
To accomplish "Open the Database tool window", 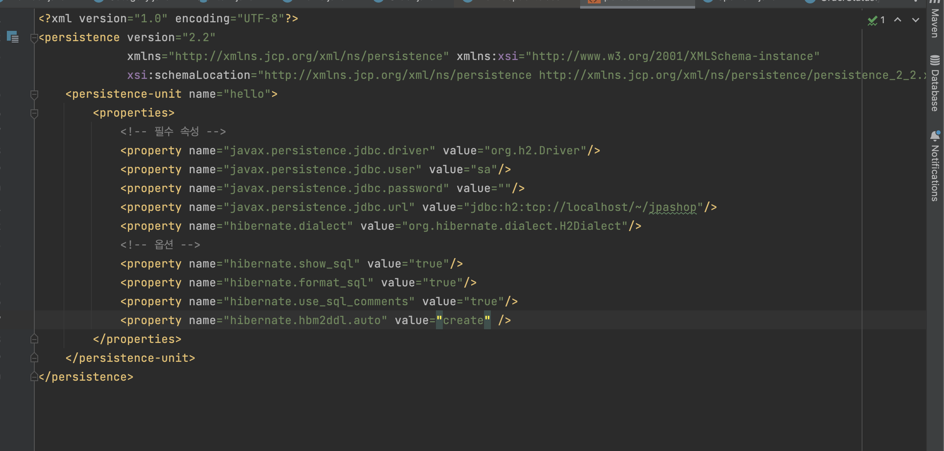I will [x=935, y=83].
